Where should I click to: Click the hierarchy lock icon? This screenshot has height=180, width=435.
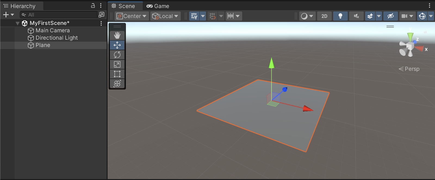click(93, 6)
